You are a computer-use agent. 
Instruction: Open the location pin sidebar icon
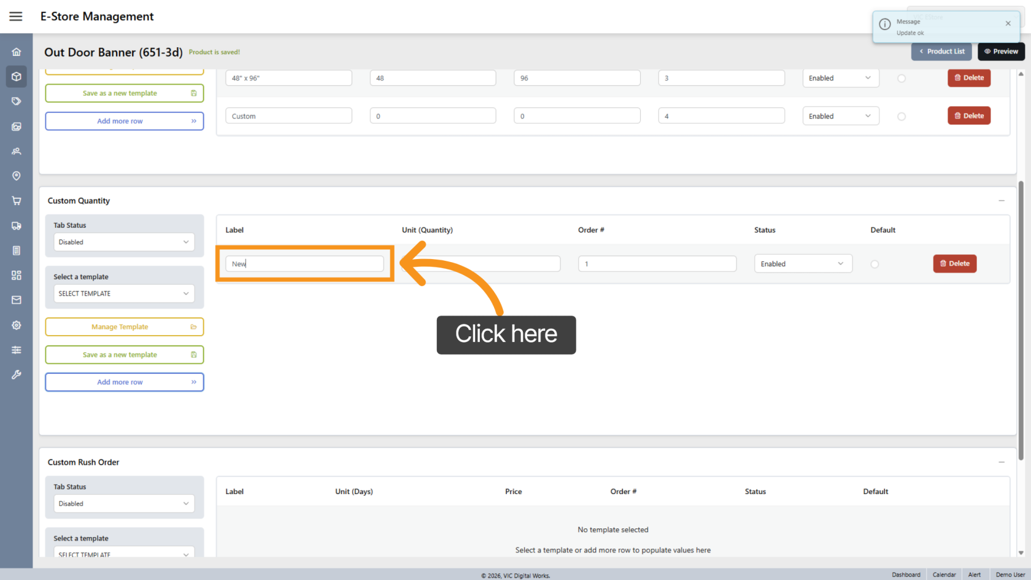point(17,176)
